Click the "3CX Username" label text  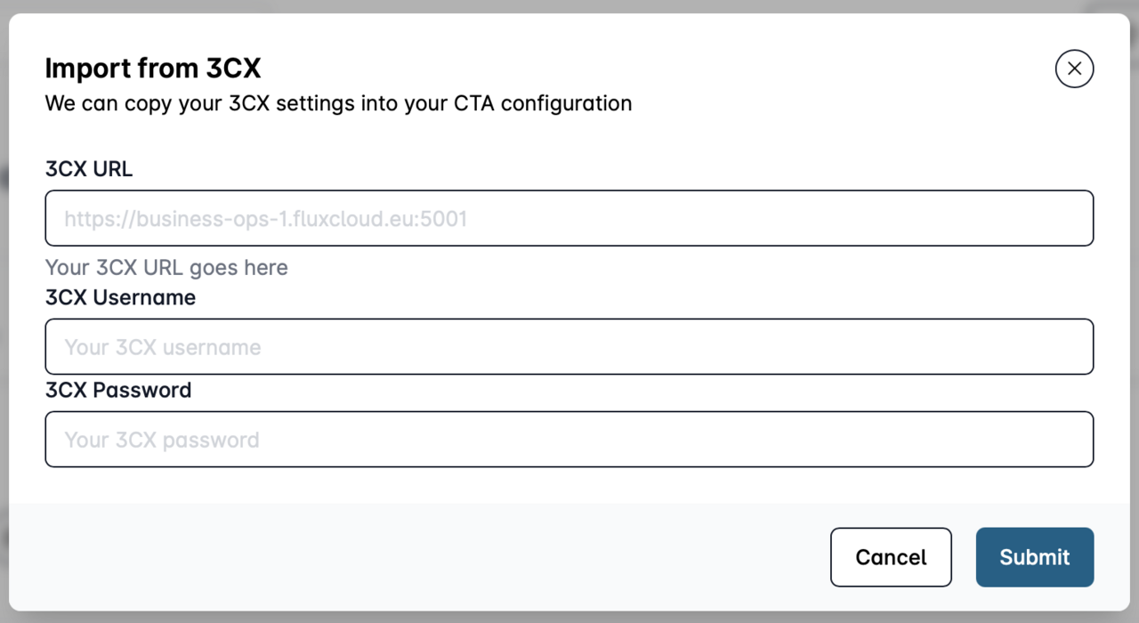pyautogui.click(x=120, y=297)
